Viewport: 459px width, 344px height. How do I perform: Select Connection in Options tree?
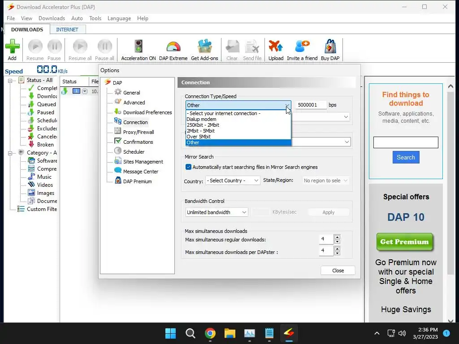tap(135, 122)
